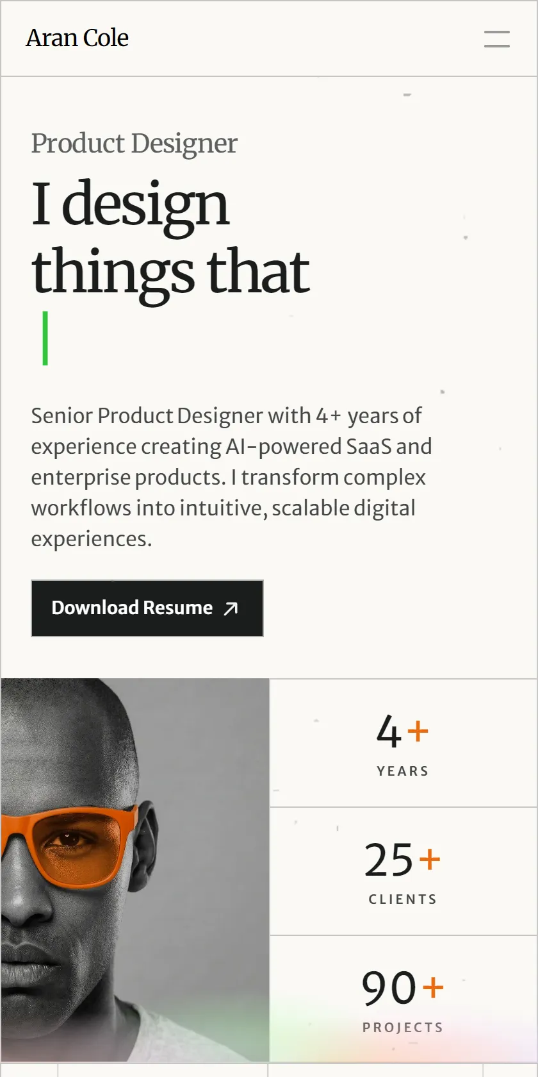This screenshot has height=1077, width=538.
Task: Click the arrow icon on Download Resume
Action: point(231,608)
